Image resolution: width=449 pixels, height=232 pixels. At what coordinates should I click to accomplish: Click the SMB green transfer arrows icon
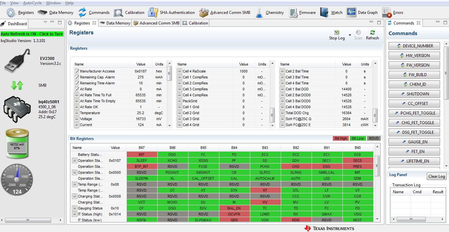click(17, 85)
